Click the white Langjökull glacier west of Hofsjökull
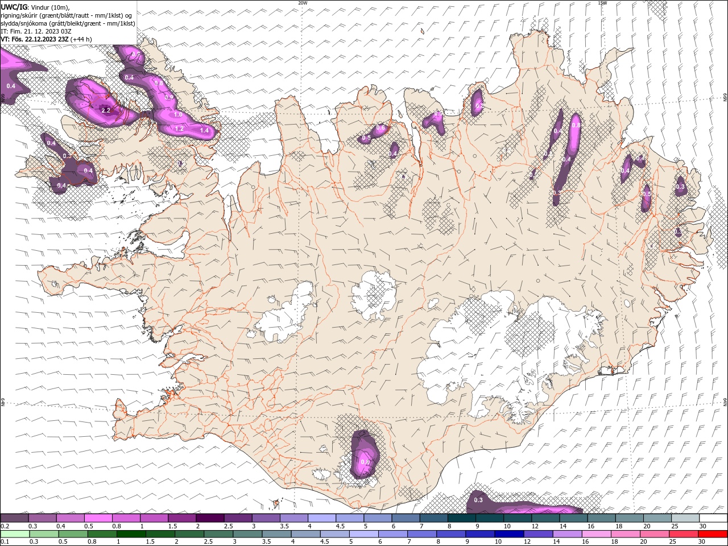The image size is (728, 546). point(286,313)
